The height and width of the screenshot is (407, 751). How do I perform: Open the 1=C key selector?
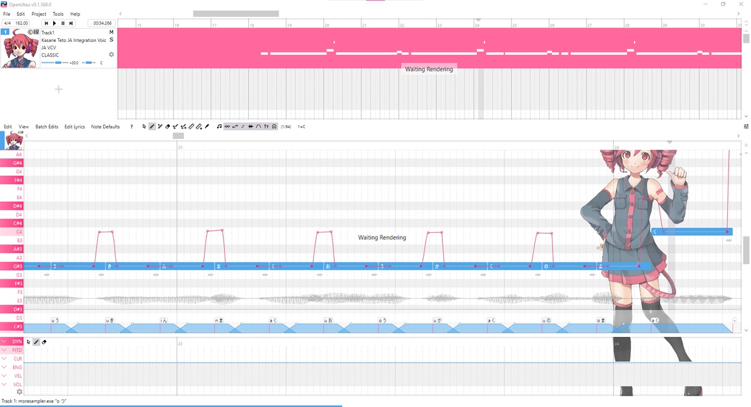coord(301,126)
